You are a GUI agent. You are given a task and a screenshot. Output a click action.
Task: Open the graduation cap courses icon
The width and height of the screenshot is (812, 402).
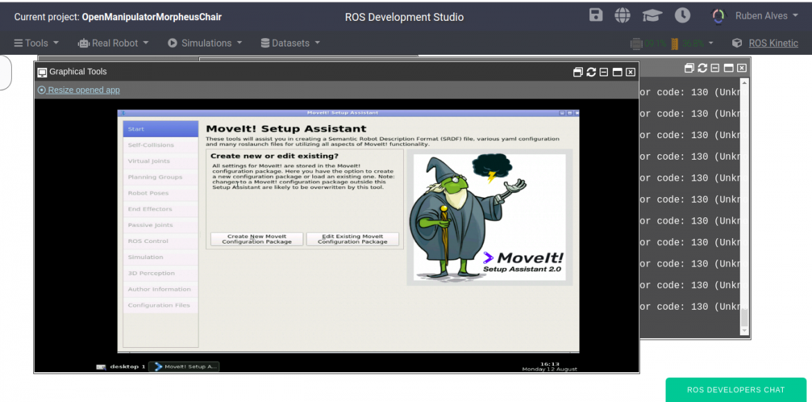652,16
